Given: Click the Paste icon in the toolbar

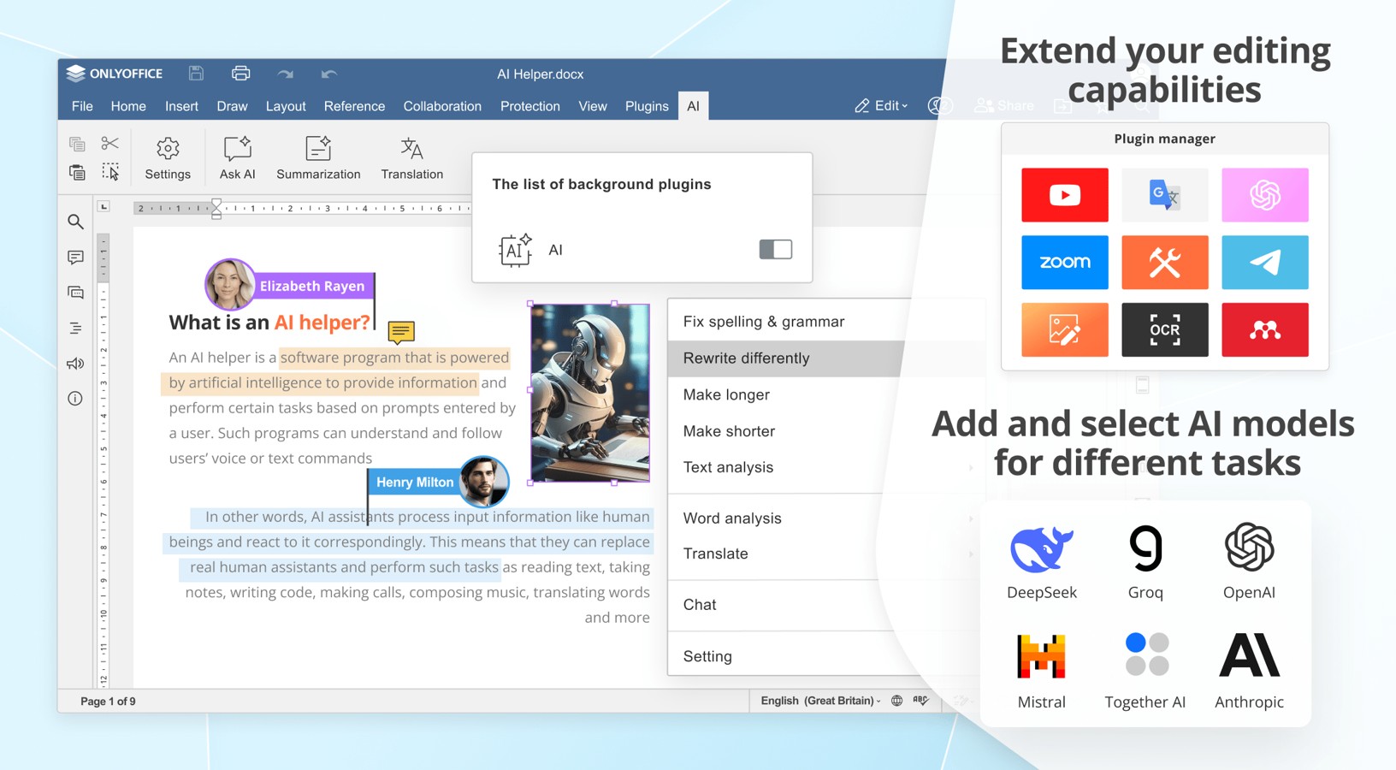Looking at the screenshot, I should coord(77,172).
